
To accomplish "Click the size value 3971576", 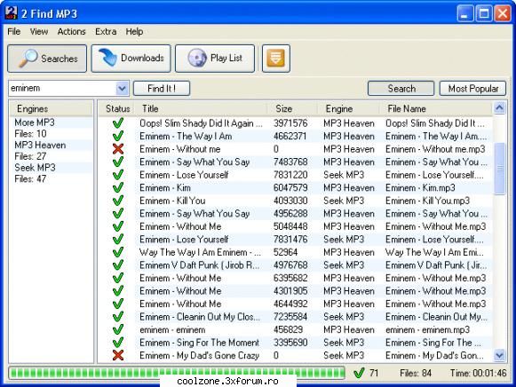I will click(290, 123).
